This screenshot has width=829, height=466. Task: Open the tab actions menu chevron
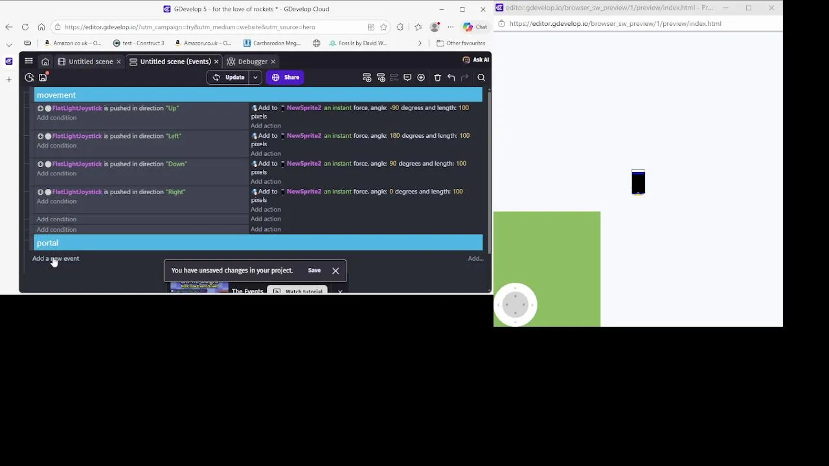click(8, 44)
